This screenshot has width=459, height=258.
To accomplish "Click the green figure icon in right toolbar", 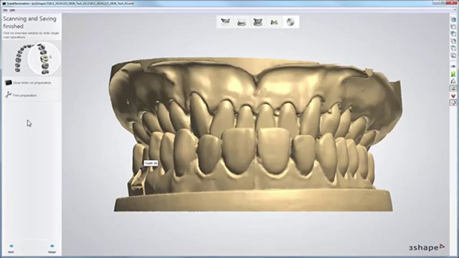I will [453, 74].
